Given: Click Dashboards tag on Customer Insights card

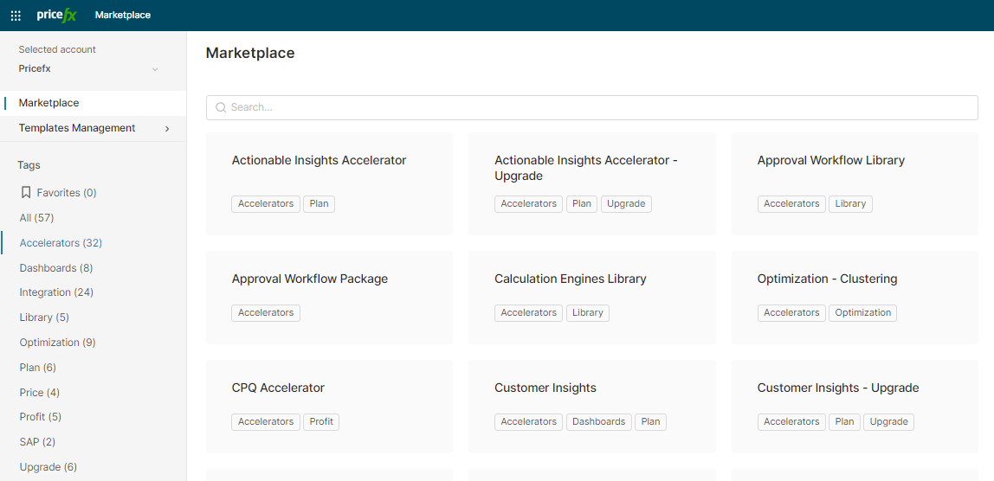Looking at the screenshot, I should (599, 422).
